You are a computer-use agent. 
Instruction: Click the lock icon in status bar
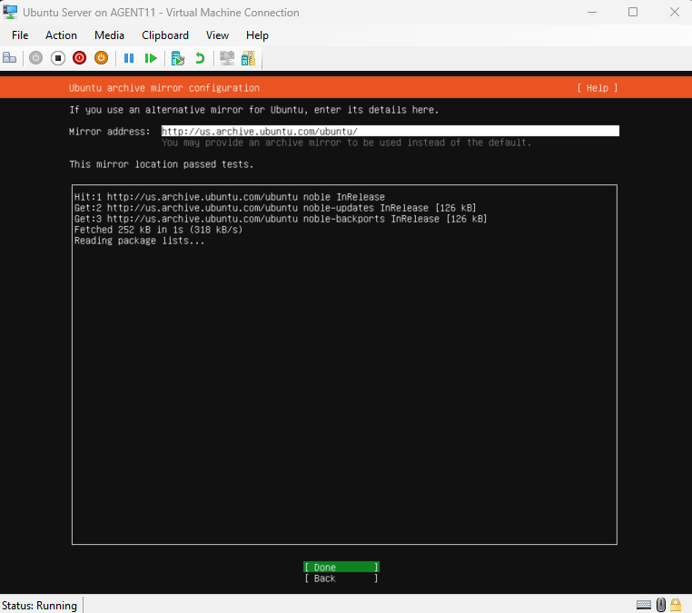676,605
